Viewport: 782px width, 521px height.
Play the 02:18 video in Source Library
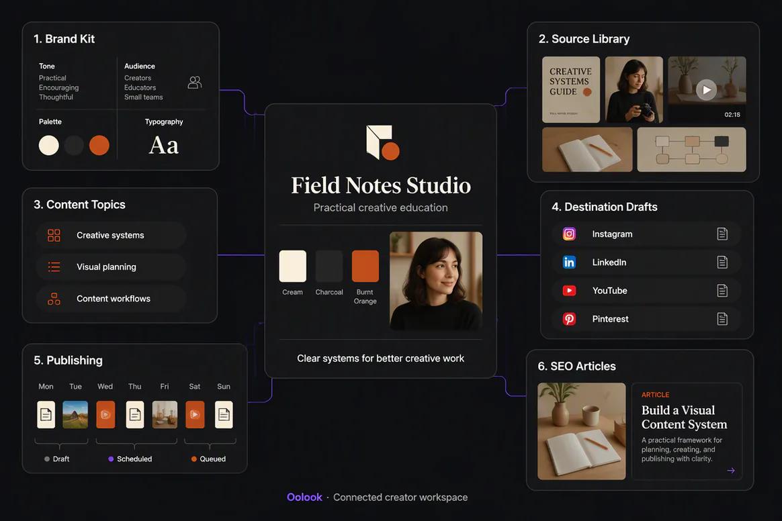pyautogui.click(x=707, y=90)
